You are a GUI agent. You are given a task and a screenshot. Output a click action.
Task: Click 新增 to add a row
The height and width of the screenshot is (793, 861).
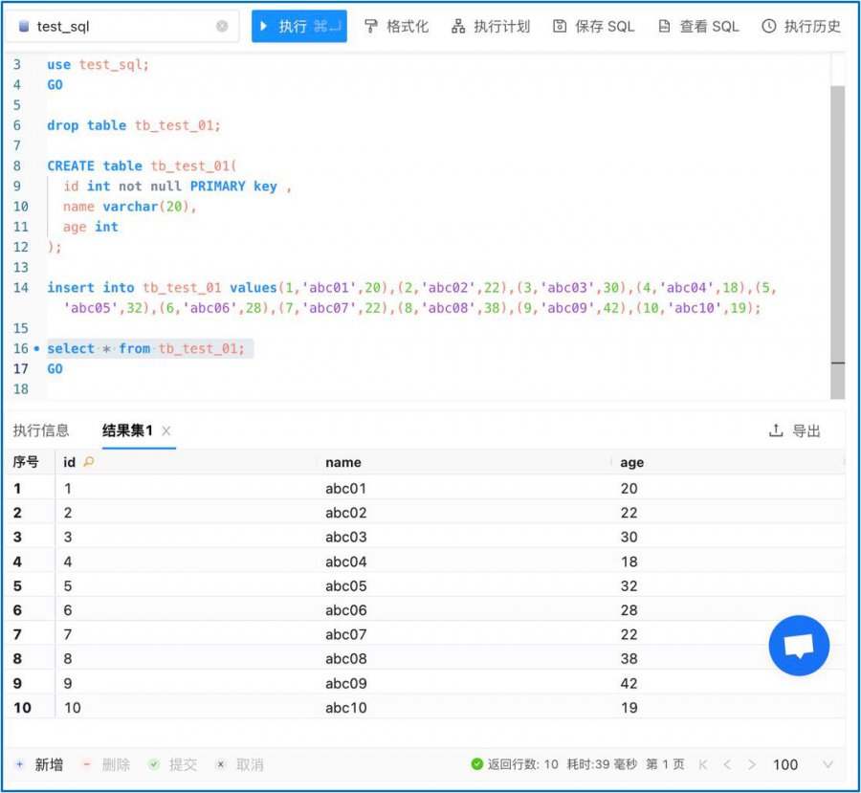pyautogui.click(x=40, y=764)
